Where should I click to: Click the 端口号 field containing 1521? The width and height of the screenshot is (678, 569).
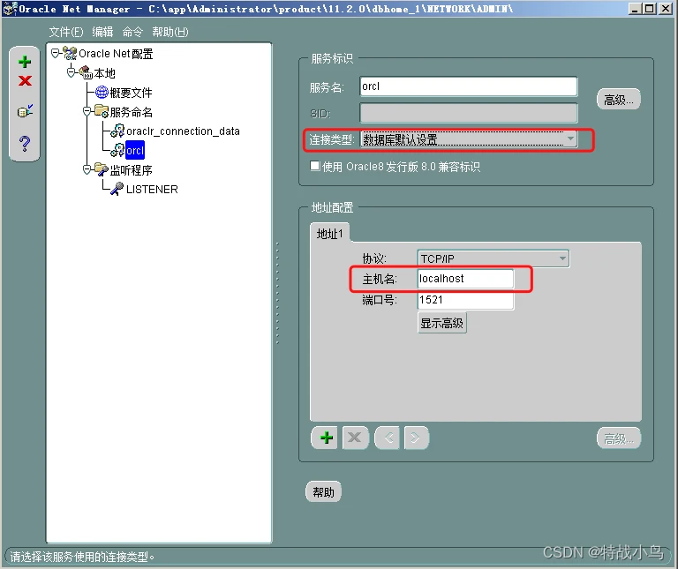pos(465,300)
